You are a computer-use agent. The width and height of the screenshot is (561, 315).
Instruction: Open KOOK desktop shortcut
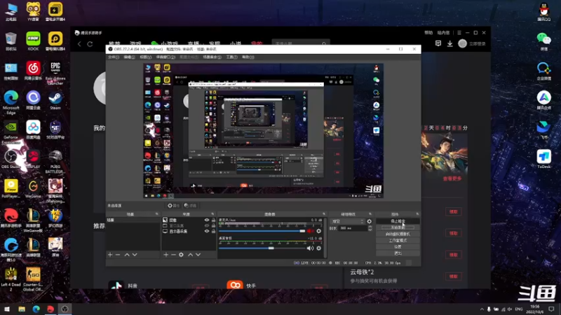point(33,41)
